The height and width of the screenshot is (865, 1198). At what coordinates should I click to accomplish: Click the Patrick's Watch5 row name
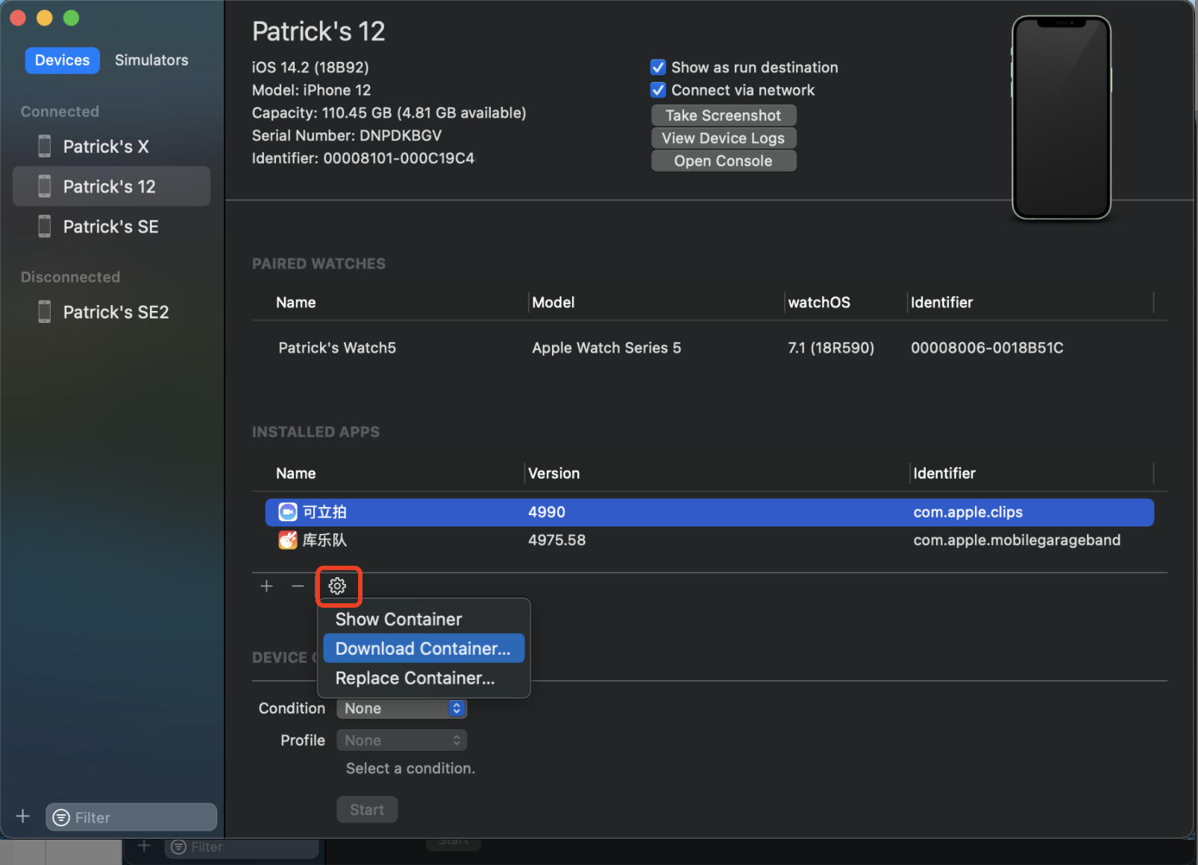coord(337,347)
